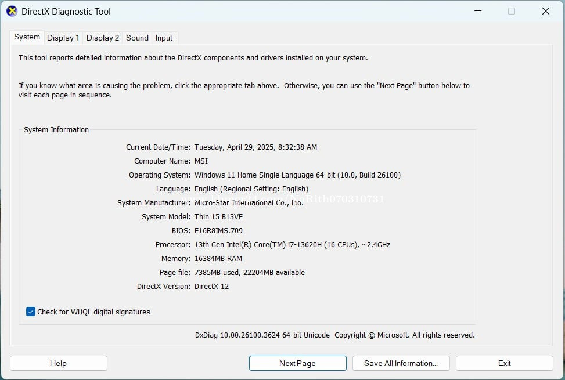Minimize the DirectX Diagnostic Tool window
The width and height of the screenshot is (565, 380).
[x=478, y=11]
